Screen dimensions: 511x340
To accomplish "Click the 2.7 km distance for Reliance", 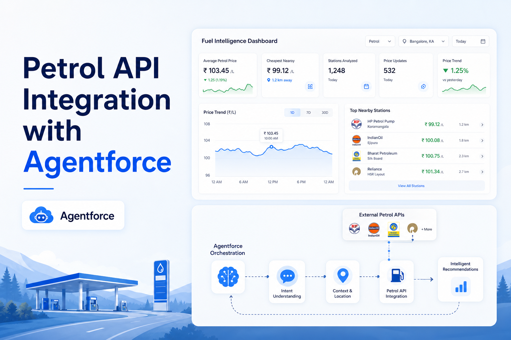I will [464, 172].
